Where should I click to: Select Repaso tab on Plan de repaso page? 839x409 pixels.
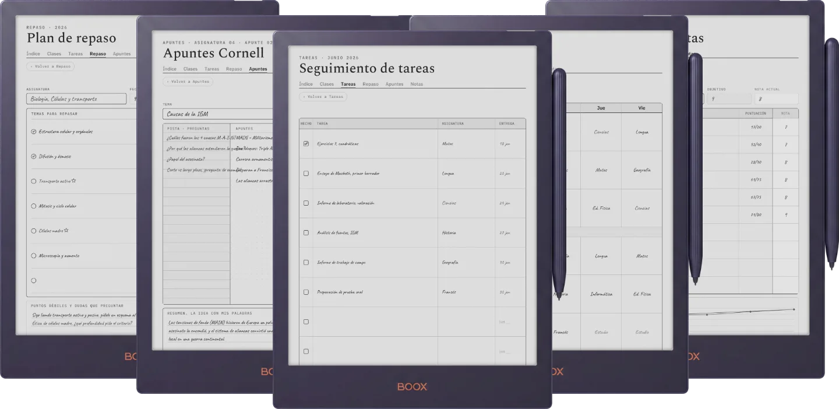coord(98,54)
